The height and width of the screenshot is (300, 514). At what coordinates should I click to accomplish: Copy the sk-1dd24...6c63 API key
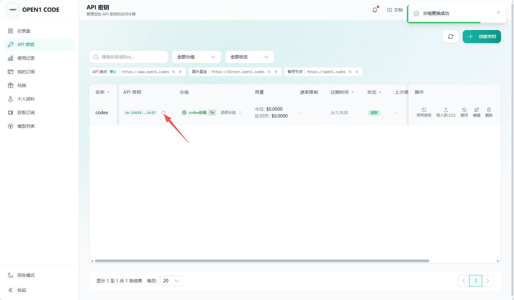point(164,113)
